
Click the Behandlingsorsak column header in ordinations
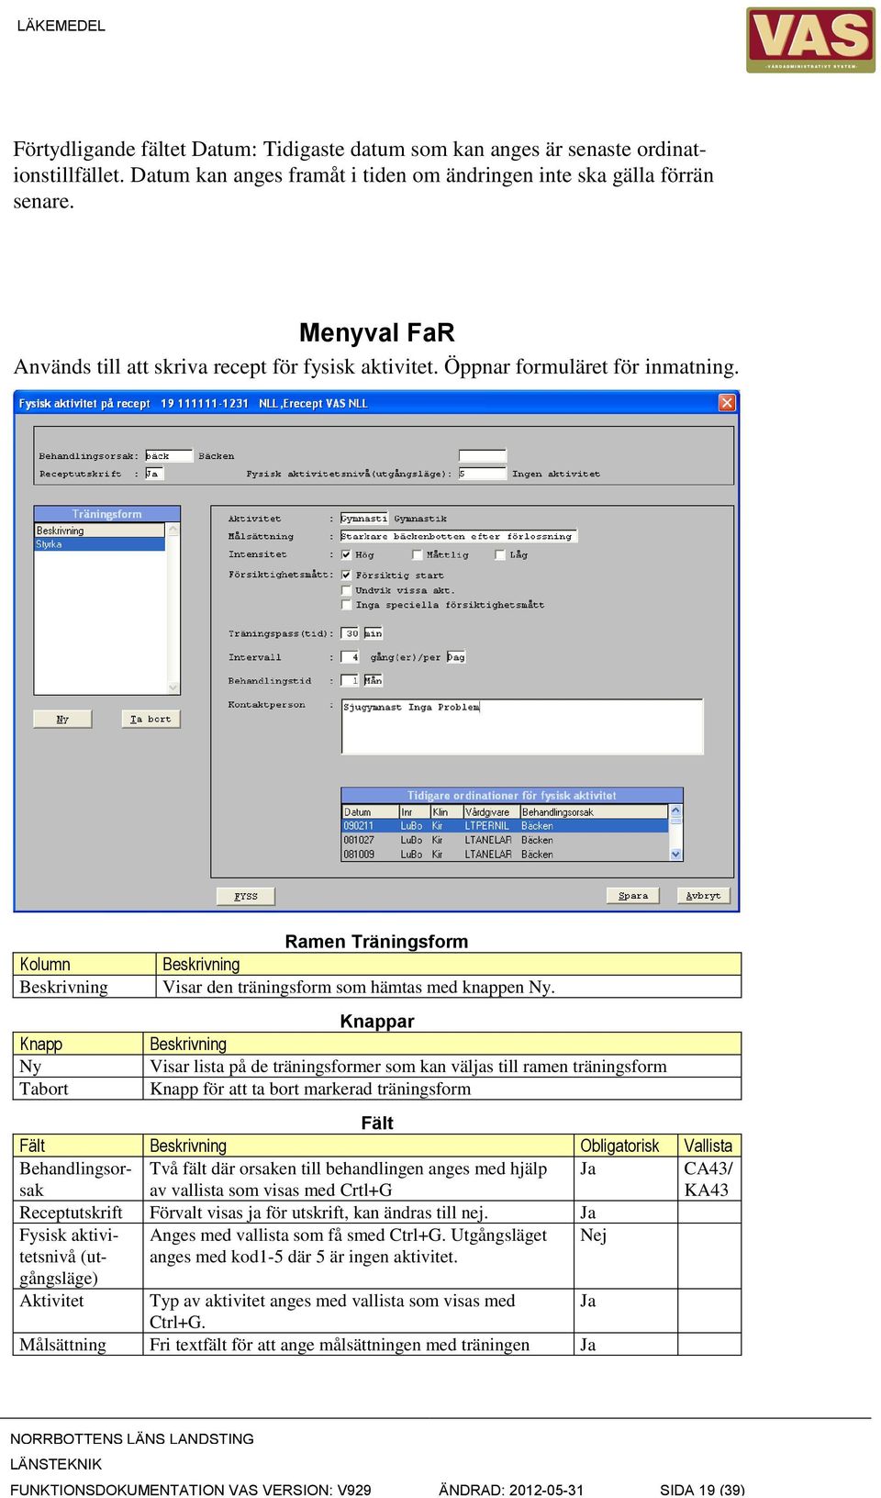tap(594, 812)
